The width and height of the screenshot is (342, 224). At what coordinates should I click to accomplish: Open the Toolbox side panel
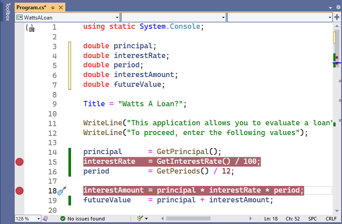tap(8, 12)
